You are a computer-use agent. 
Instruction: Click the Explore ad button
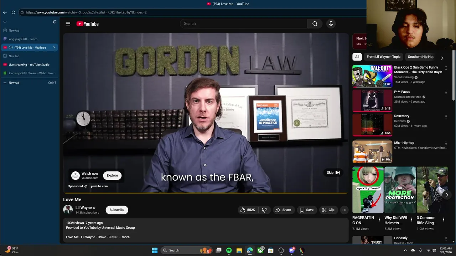click(112, 175)
